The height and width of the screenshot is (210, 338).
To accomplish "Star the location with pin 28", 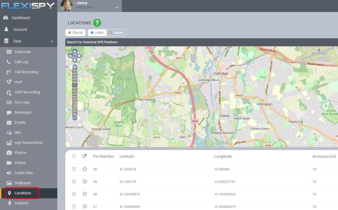I will point(85,194).
